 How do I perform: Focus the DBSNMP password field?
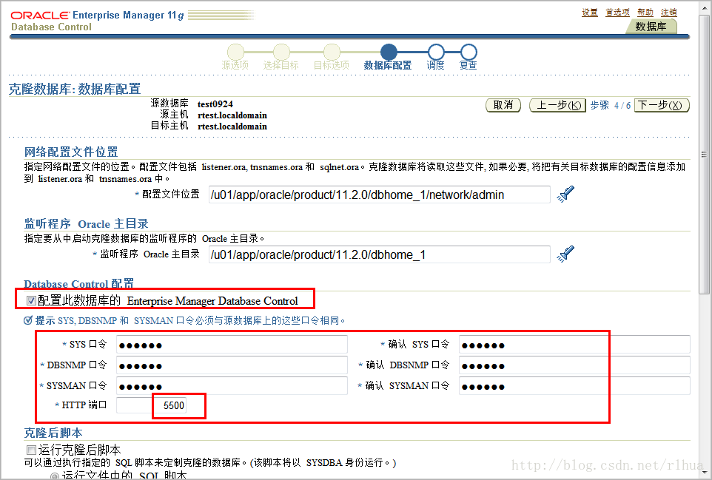pyautogui.click(x=232, y=365)
